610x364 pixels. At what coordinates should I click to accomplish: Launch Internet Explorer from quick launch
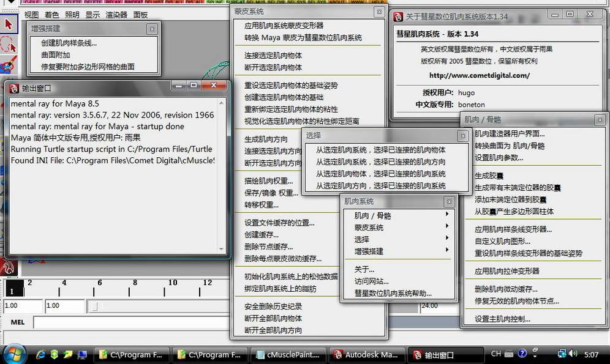coord(40,354)
